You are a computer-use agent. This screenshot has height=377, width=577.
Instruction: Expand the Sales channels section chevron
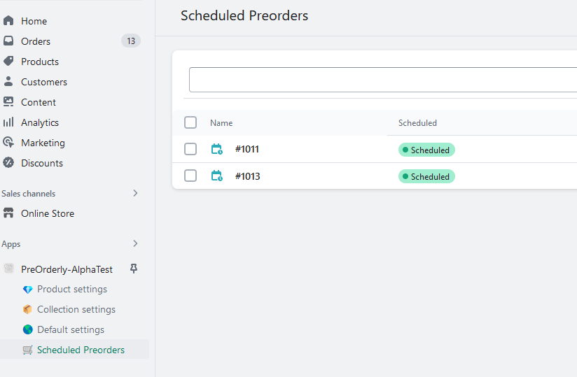pos(135,194)
